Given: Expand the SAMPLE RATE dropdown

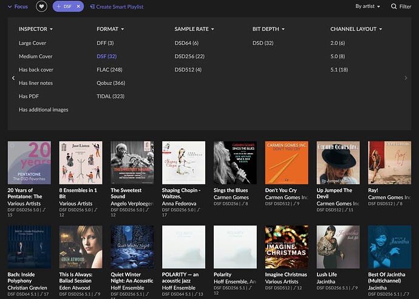Looking at the screenshot, I should [194, 29].
